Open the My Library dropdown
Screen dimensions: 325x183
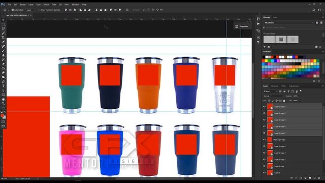click(288, 22)
